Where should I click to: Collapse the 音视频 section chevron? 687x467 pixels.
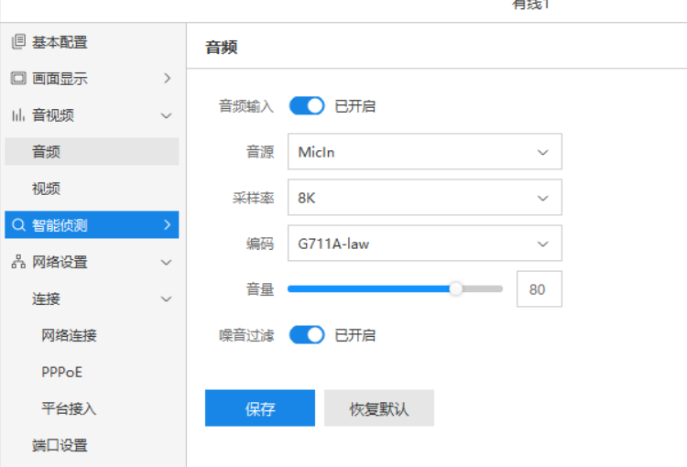click(167, 115)
